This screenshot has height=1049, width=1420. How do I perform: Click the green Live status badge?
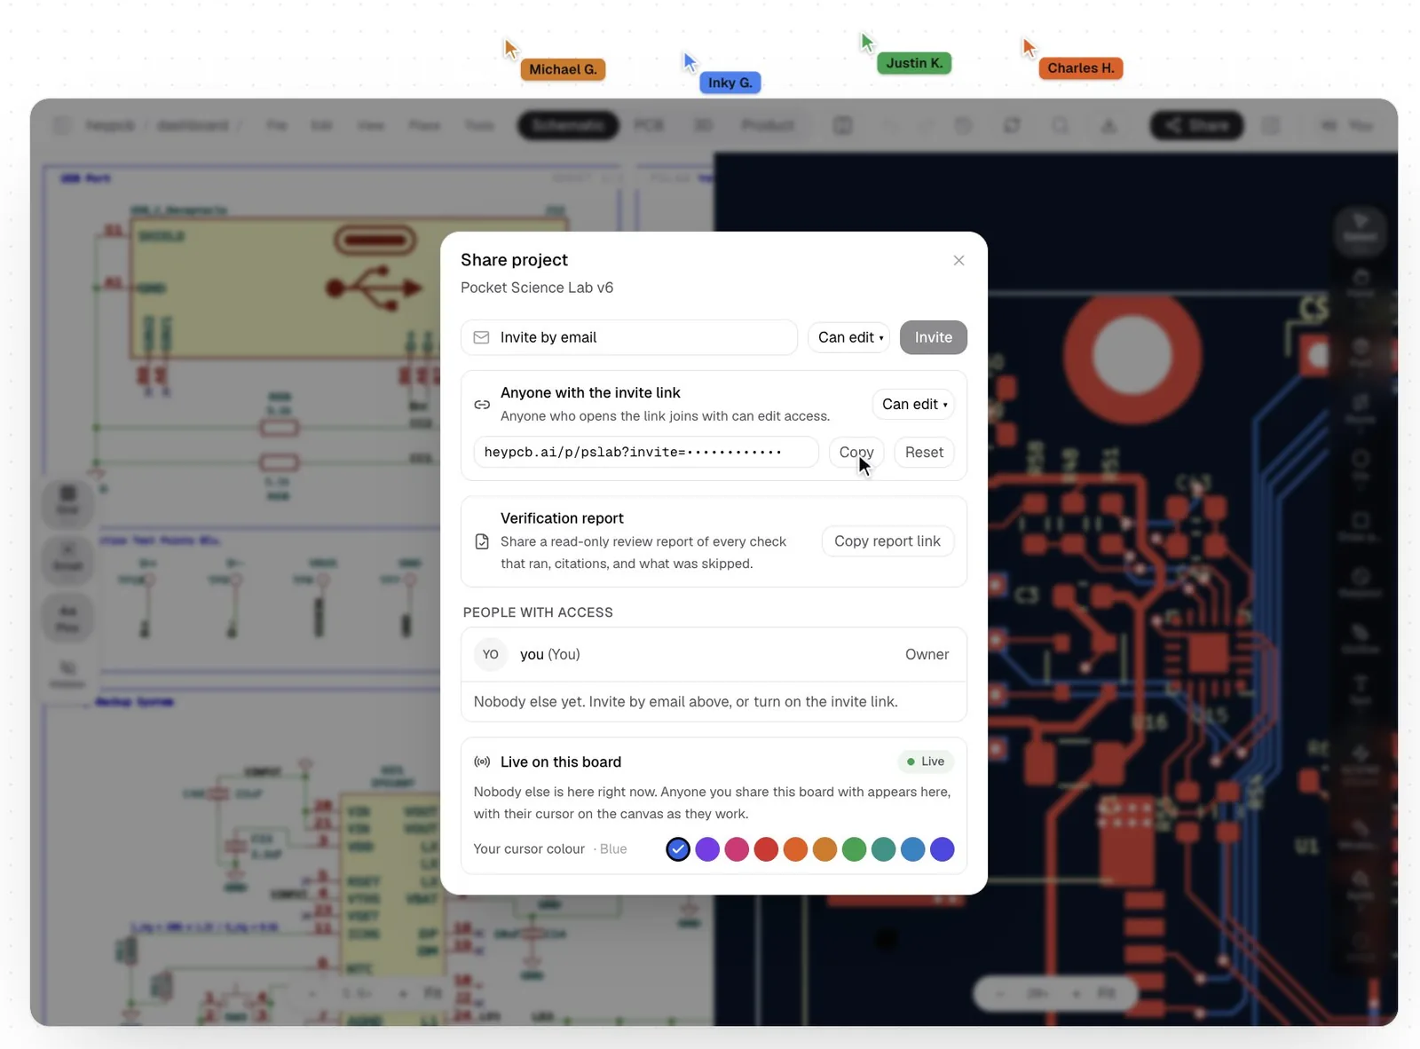tap(925, 761)
